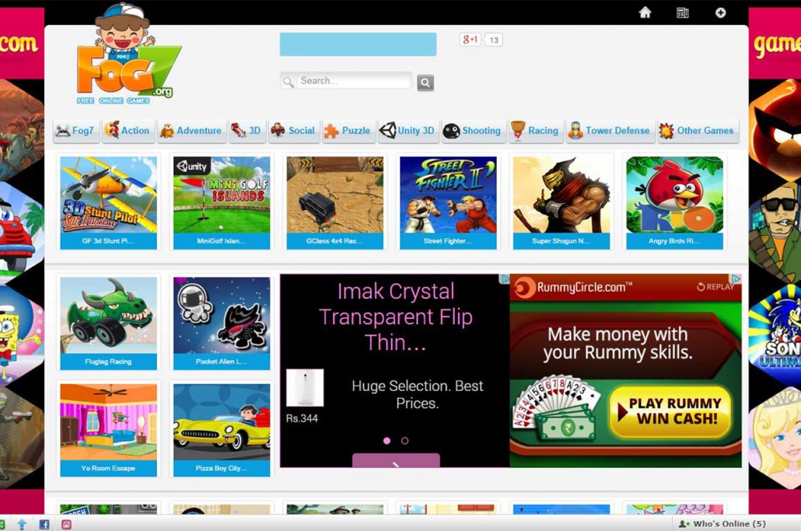Open the Who's Online (5) panel
The image size is (801, 531).
tap(722, 524)
